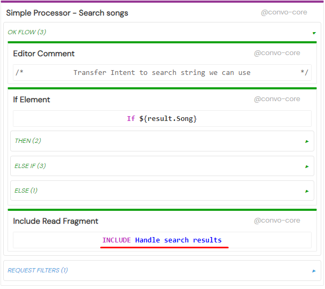Screen dimensions: 325x289
Task: Click the Transfer Intent comment text
Action: coord(162,72)
